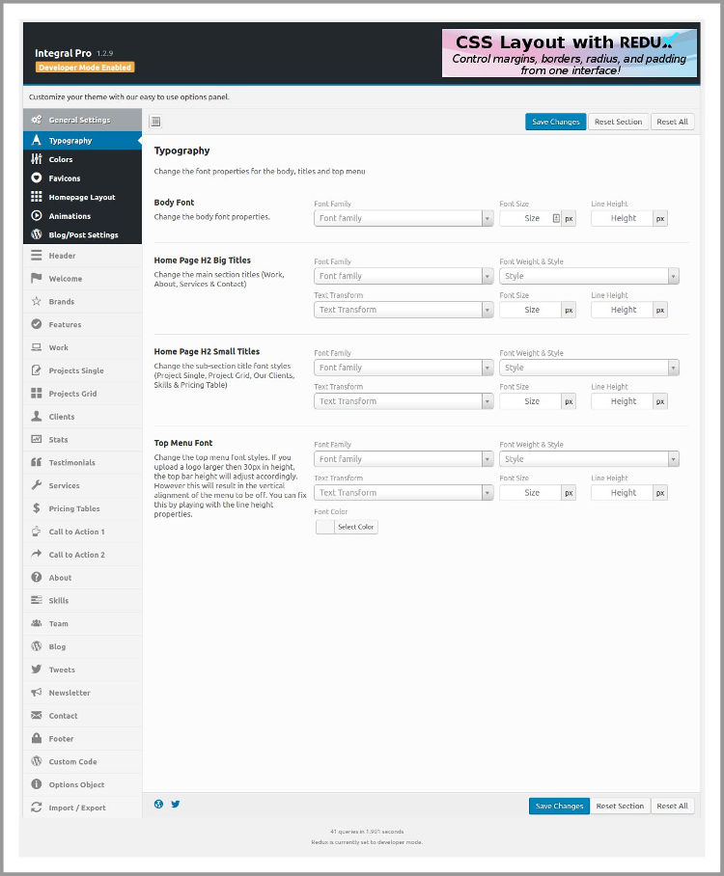The height and width of the screenshot is (876, 724).
Task: Click the Projects Single edit icon
Action: [37, 370]
